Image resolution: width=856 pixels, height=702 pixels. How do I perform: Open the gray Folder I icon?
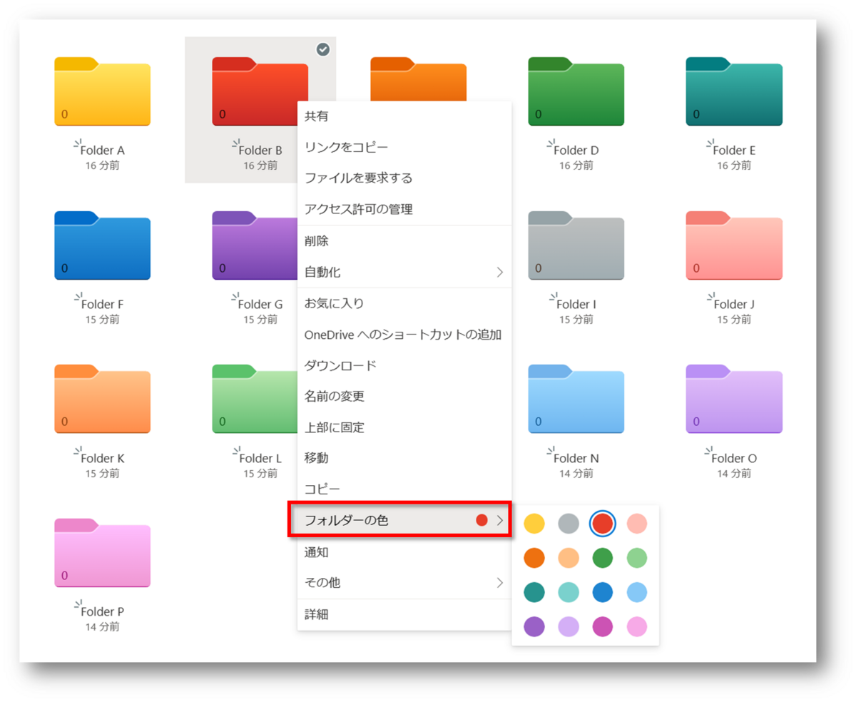(x=576, y=245)
